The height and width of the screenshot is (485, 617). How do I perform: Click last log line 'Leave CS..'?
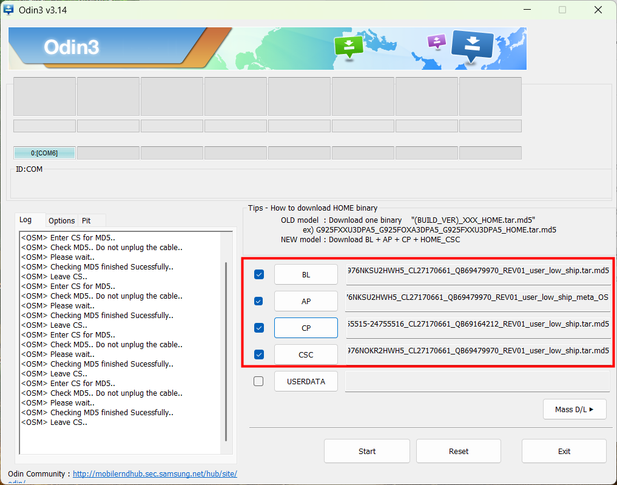click(x=54, y=422)
